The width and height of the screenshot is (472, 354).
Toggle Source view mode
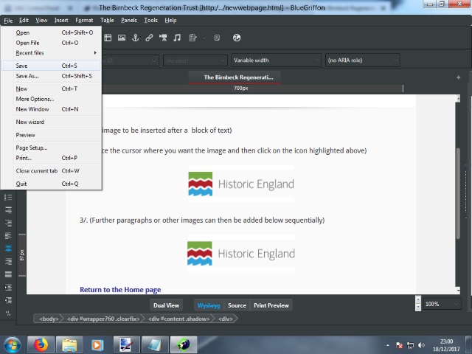[237, 305]
